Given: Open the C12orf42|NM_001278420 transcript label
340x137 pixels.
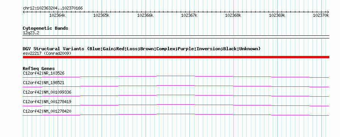Looking at the screenshot, I should pos(47,111).
